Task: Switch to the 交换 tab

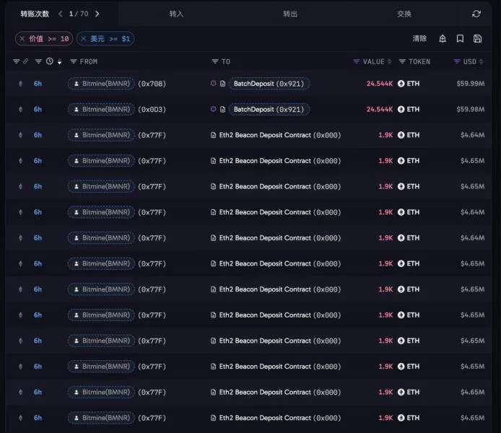Action: pyautogui.click(x=404, y=14)
